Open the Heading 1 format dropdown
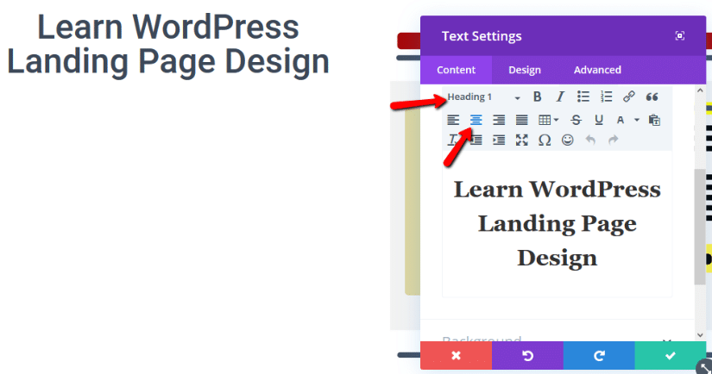Viewport: 712px width, 374px height. pos(483,97)
